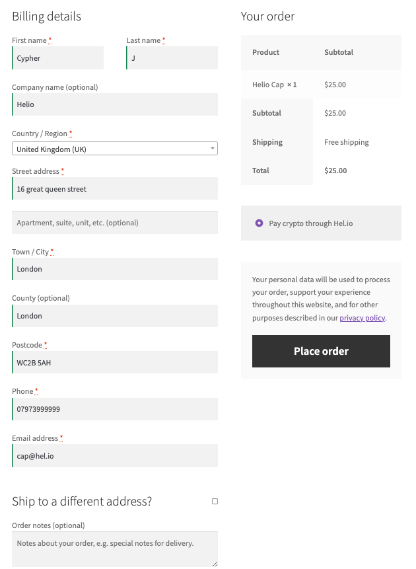Focus the Street address field
Viewport: 416px width, 569px height.
pos(115,188)
